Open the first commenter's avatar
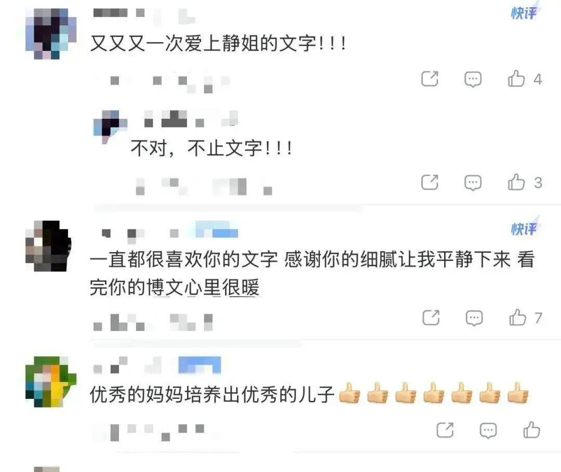 point(51,34)
